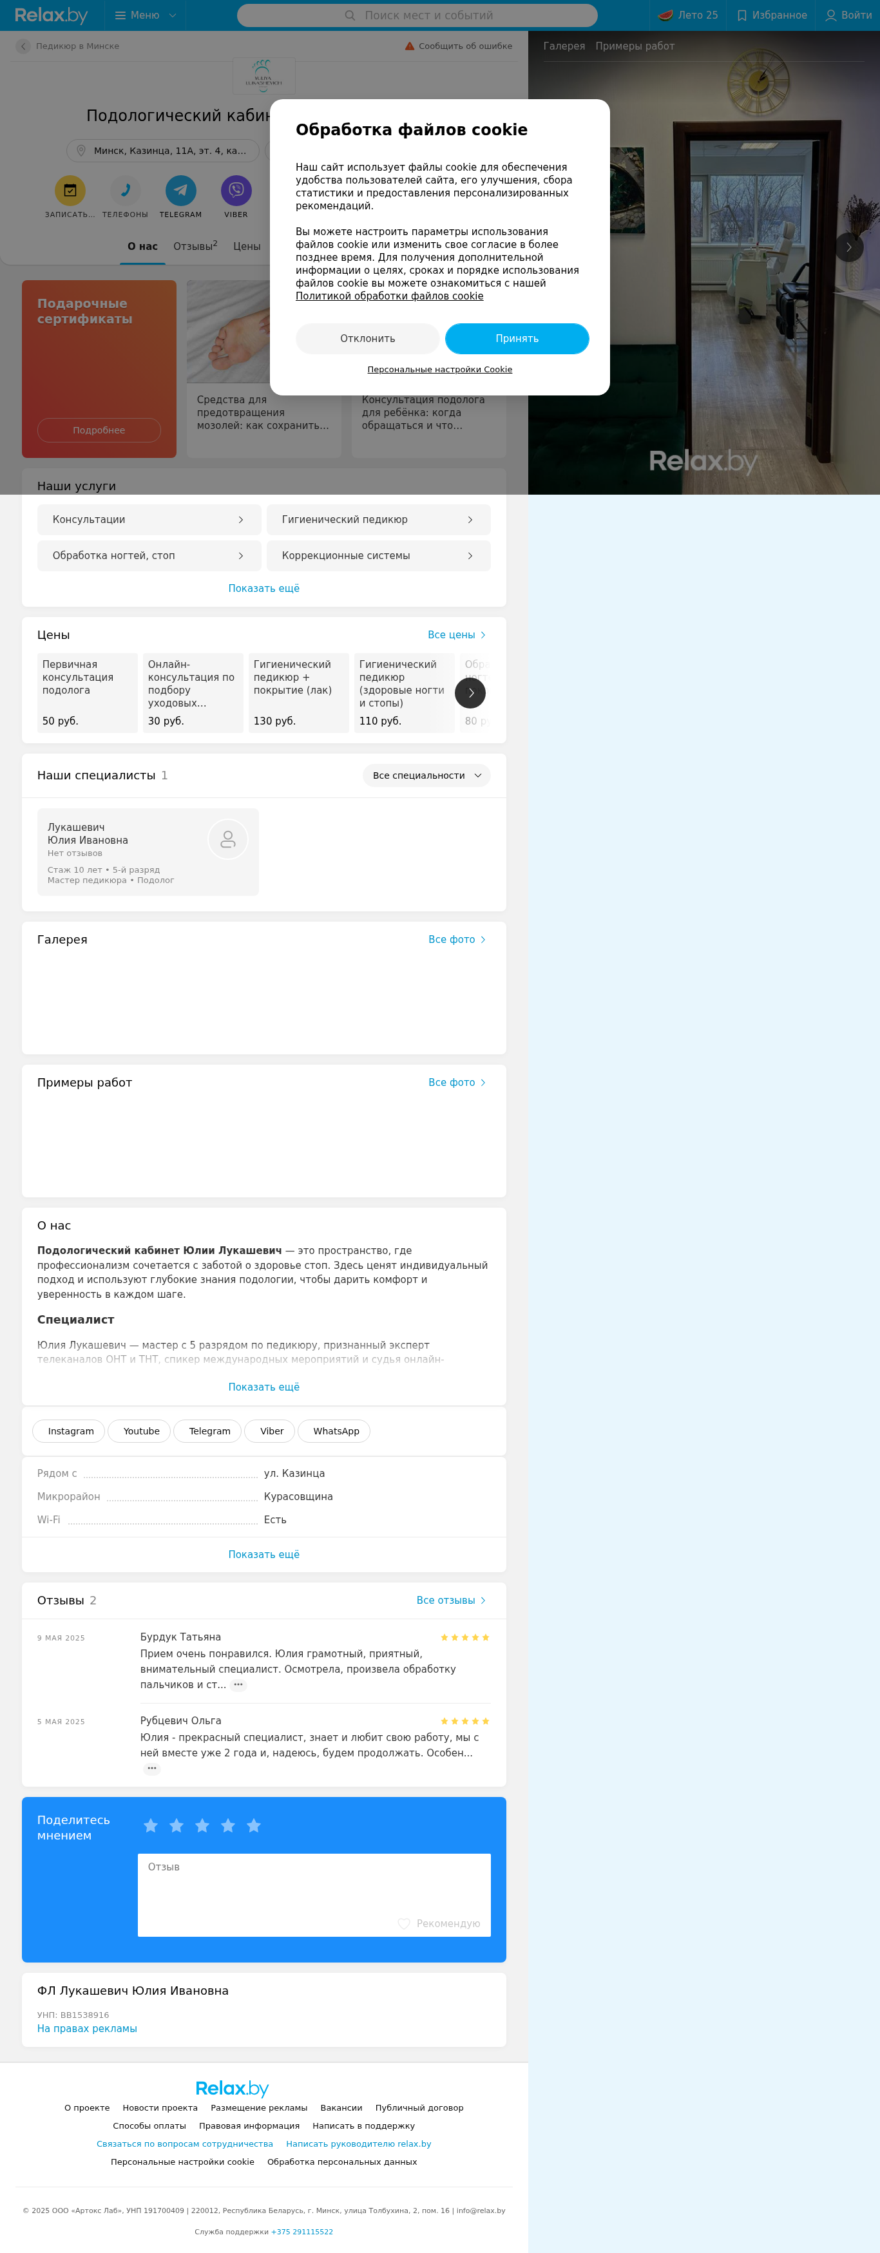Image resolution: width=880 pixels, height=2253 pixels.
Task: Open the Telegram social chip
Action: pyautogui.click(x=208, y=1432)
